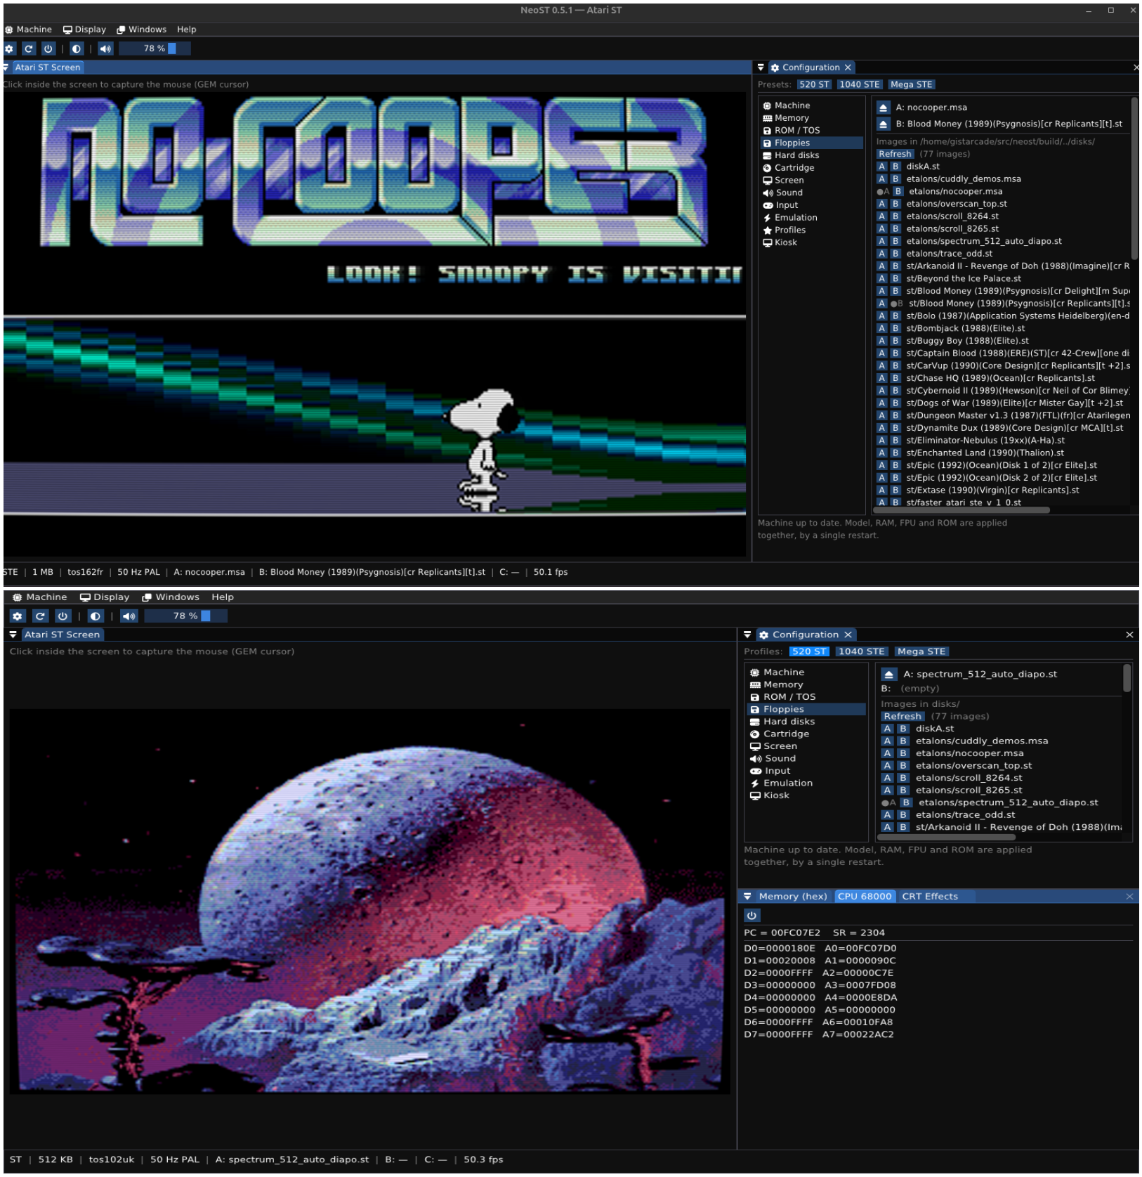Insert etalons/trace_odd.st into drive B in lower window
The image size is (1142, 1177).
point(903,815)
